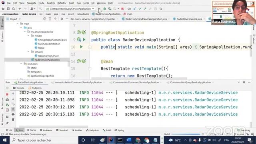Click the Save All icon in toolbar
Viewport: 256px width, 144px height.
[x=8, y=9]
